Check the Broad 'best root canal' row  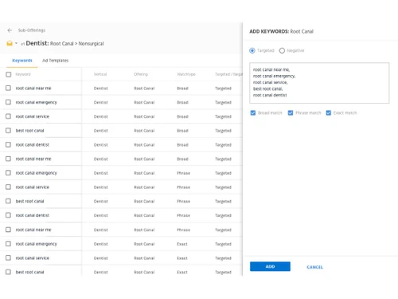coord(9,131)
